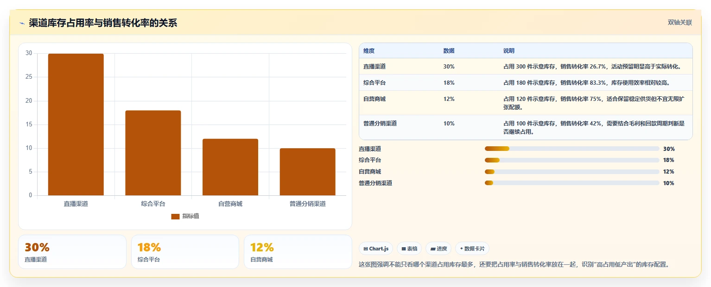
Task: Click the 综合平台 x-axis label
Action: [x=153, y=204]
